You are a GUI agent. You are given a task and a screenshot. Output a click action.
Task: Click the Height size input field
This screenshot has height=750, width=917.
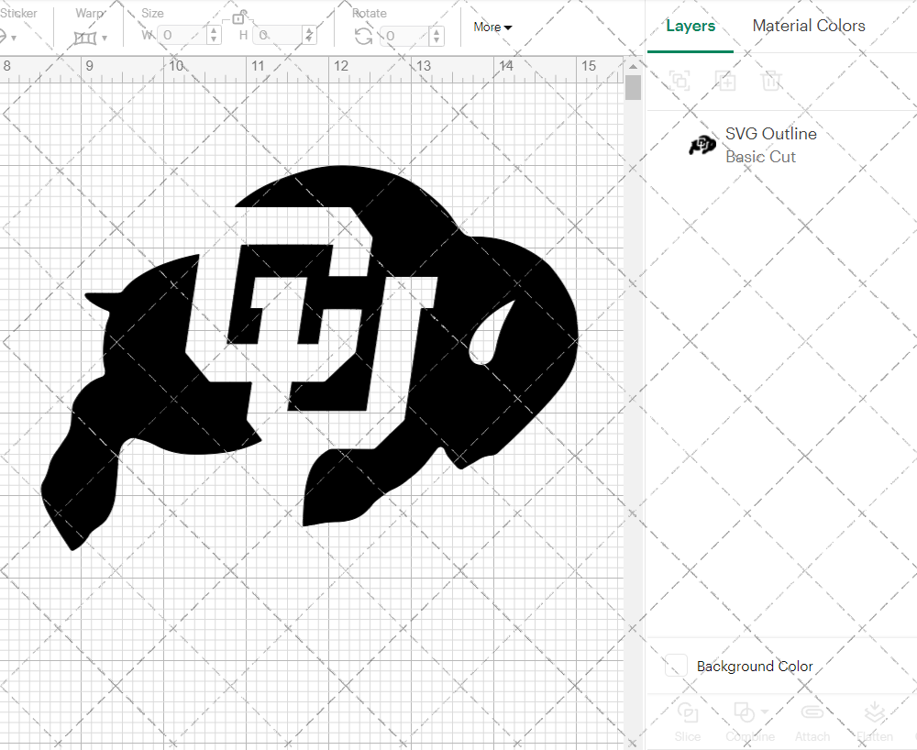279,35
